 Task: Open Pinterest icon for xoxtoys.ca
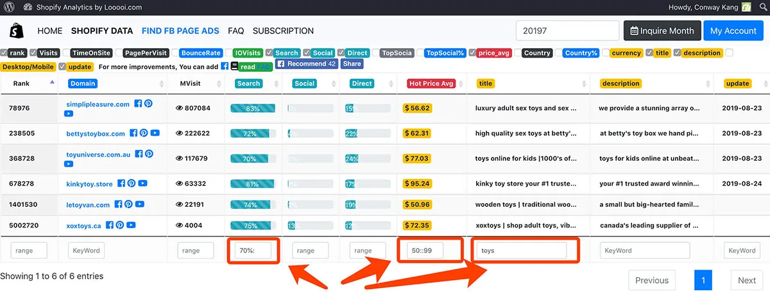[x=120, y=225]
